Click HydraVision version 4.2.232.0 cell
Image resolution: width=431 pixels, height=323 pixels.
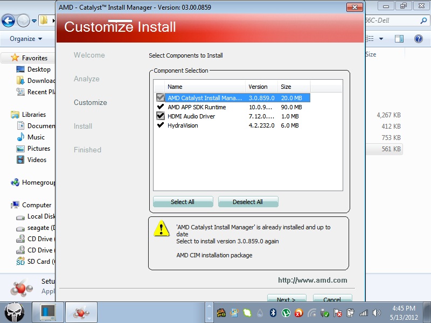[x=261, y=125]
